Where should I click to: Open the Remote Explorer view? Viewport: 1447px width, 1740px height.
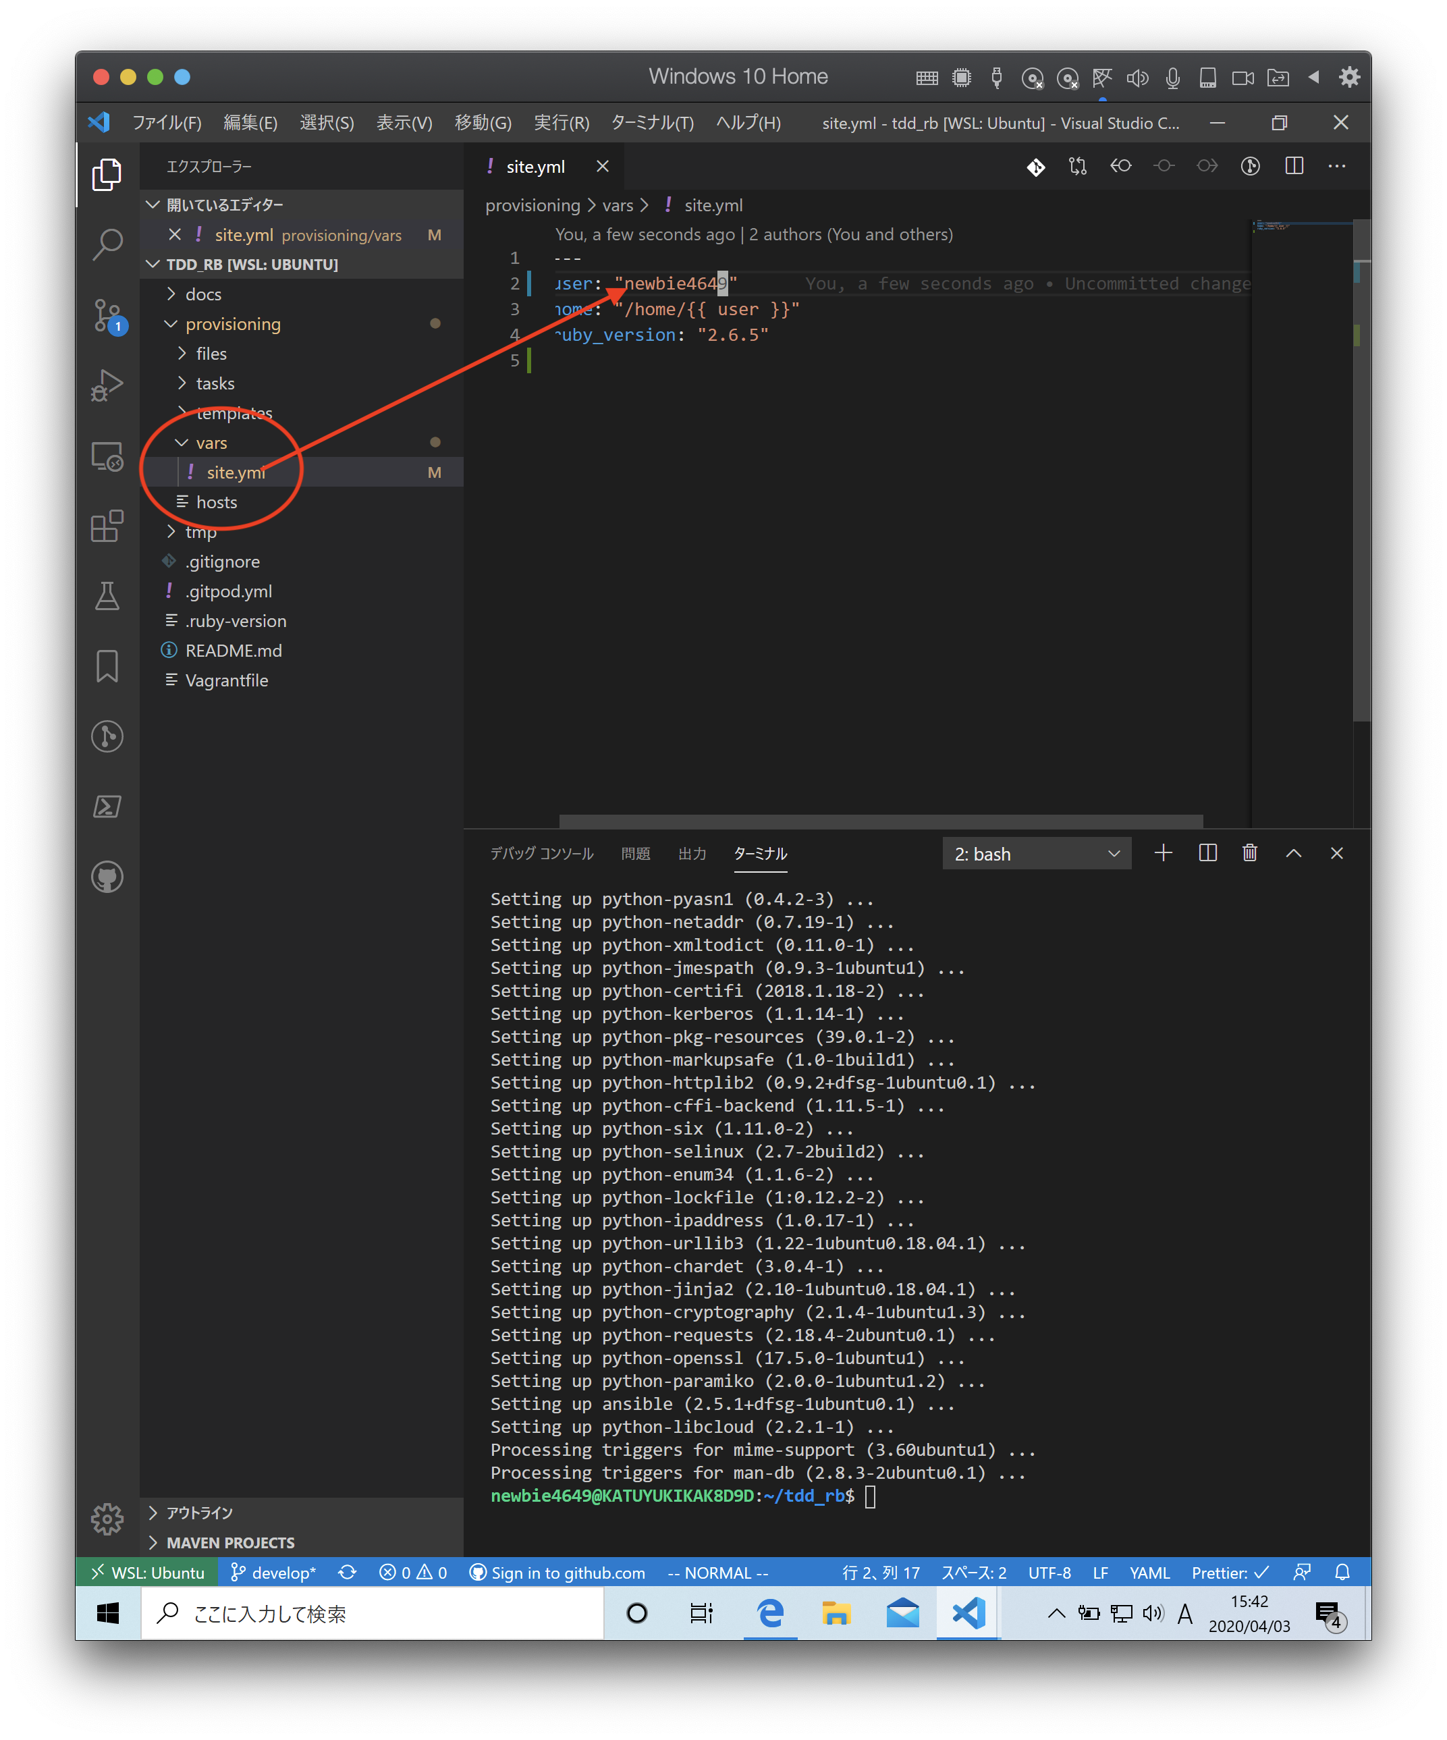108,456
